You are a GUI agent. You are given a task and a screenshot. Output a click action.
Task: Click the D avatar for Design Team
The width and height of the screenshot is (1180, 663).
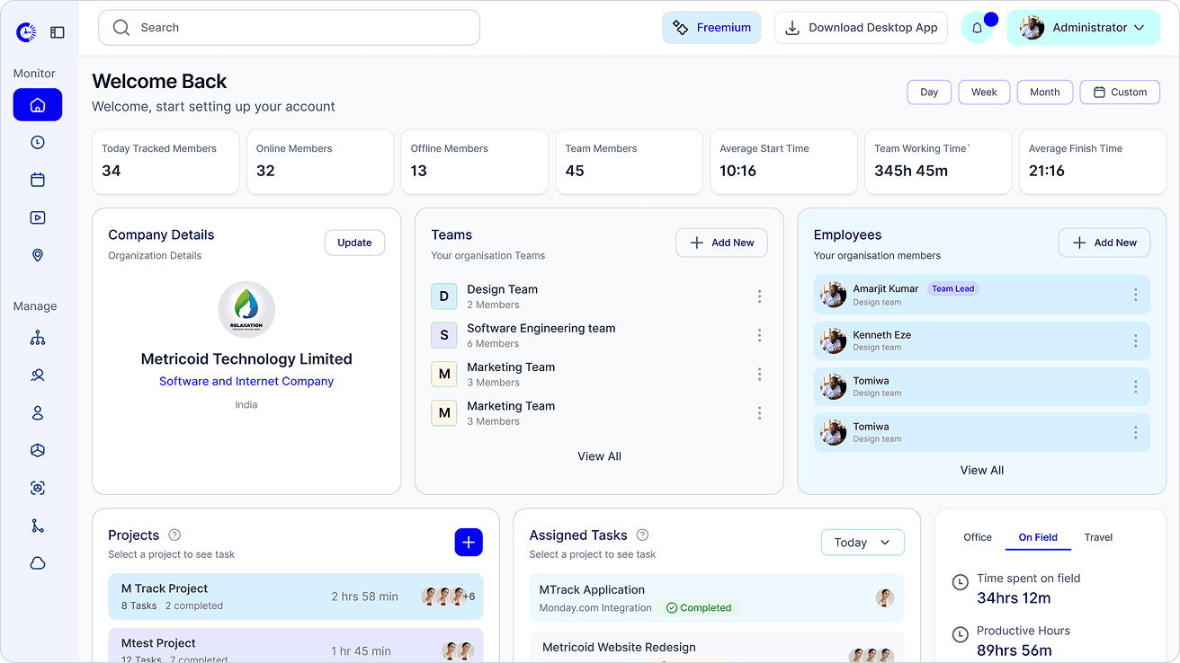tap(444, 296)
